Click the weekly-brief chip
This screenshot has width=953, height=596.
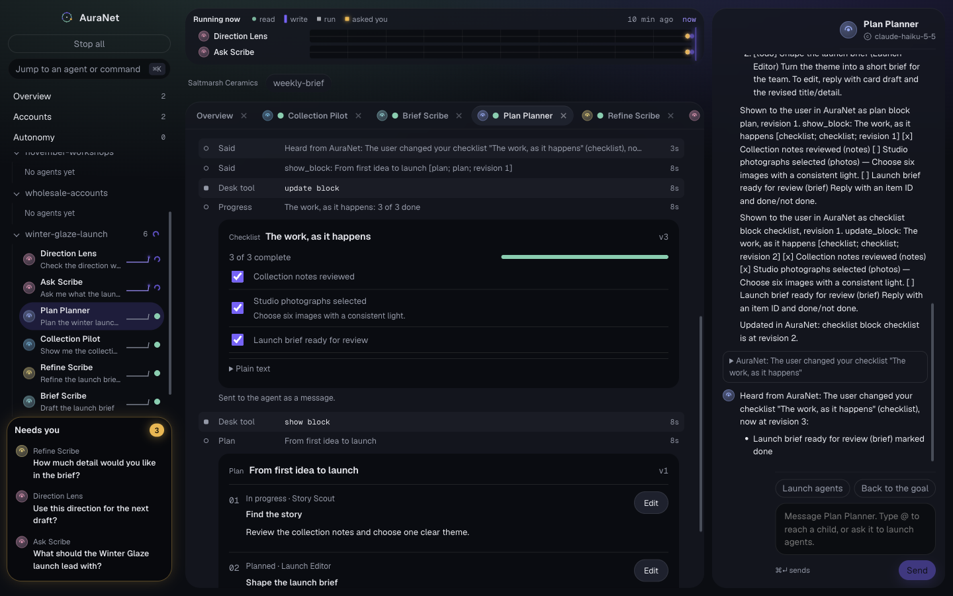point(298,83)
